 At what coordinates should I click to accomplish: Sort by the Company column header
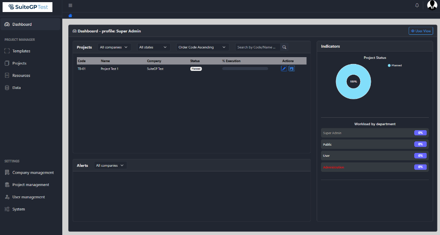154,61
